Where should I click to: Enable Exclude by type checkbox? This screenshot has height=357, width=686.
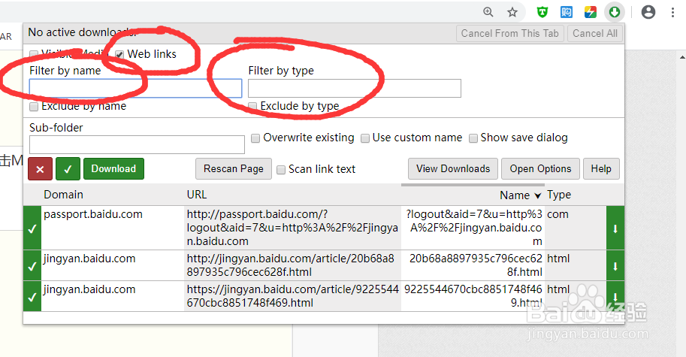tap(252, 106)
